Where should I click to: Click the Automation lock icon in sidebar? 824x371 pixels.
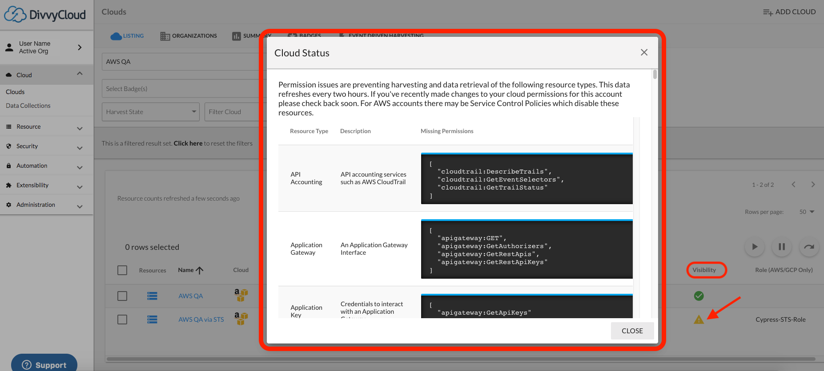click(x=8, y=166)
